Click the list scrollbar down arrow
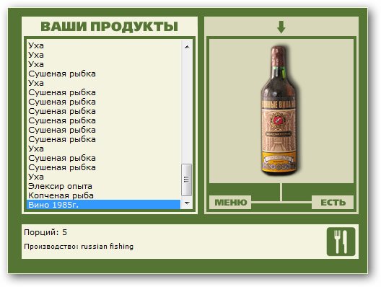 (x=187, y=203)
